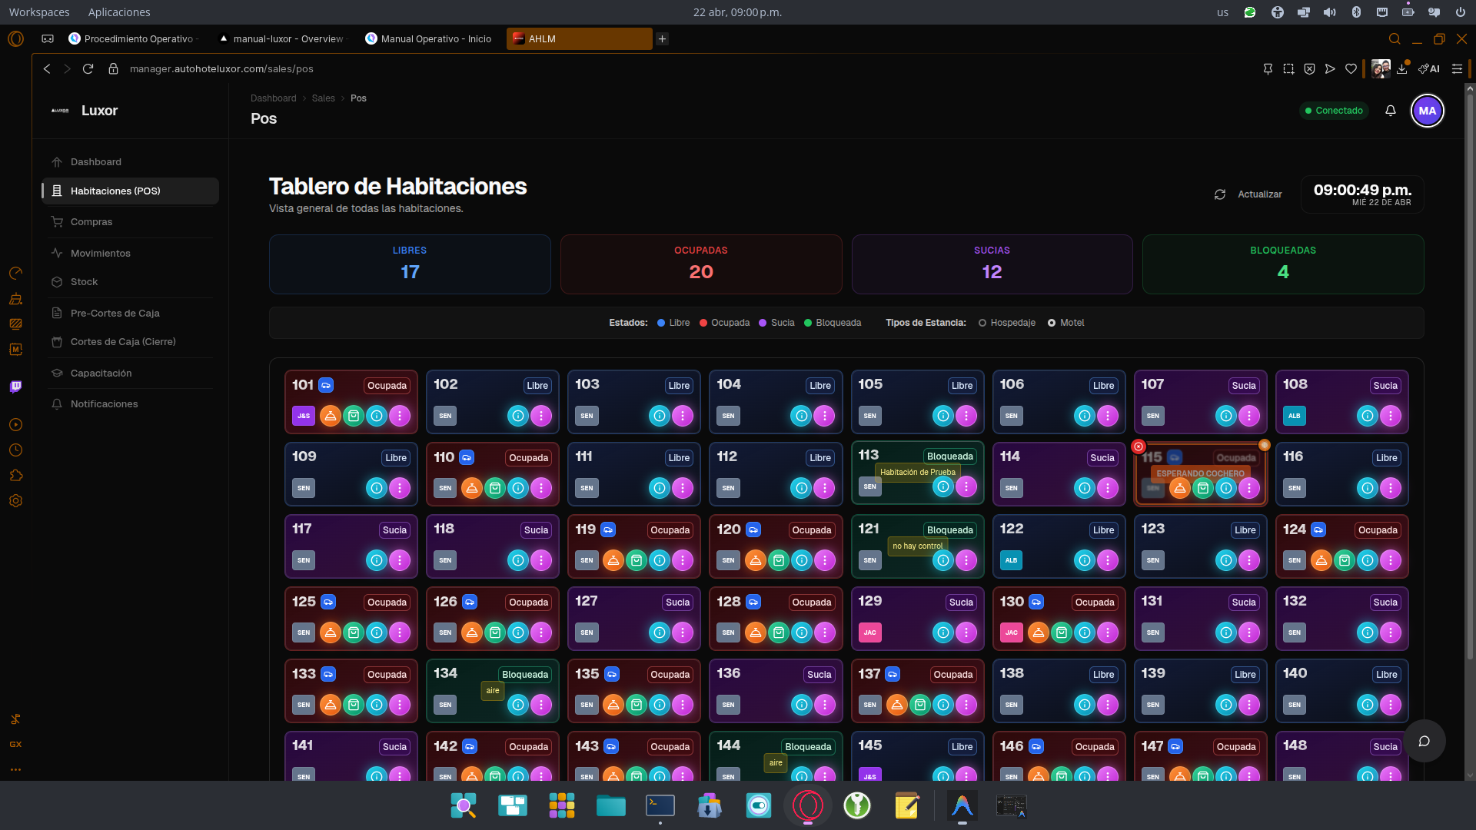The height and width of the screenshot is (830, 1476).
Task: Expand the options menu on room 108
Action: point(1391,416)
